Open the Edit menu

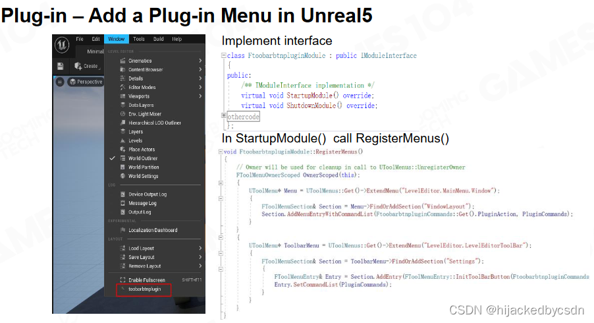(x=96, y=39)
